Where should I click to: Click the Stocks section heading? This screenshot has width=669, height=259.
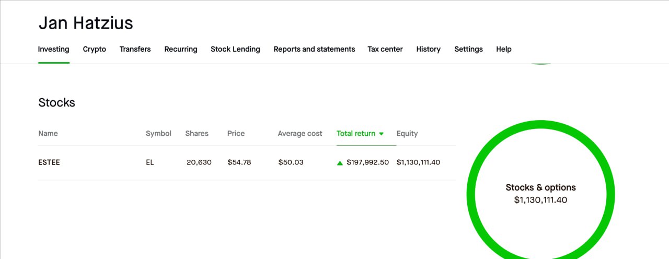(x=56, y=103)
